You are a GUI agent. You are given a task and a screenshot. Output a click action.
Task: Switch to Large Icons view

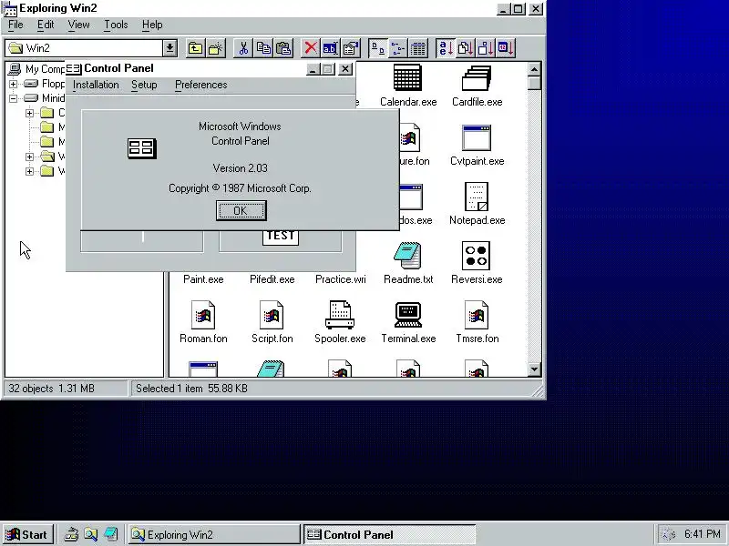click(378, 48)
